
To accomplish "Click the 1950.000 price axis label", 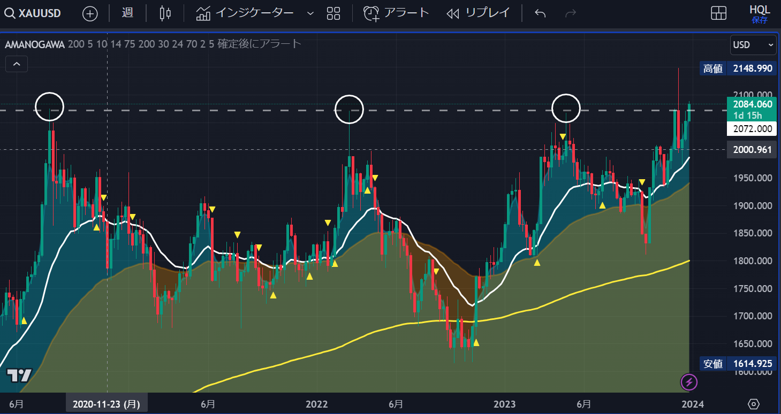I will (x=753, y=178).
